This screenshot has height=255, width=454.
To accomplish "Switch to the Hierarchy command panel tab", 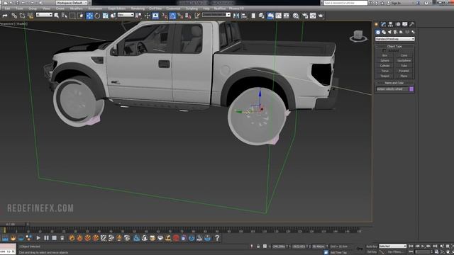I will tap(391, 24).
